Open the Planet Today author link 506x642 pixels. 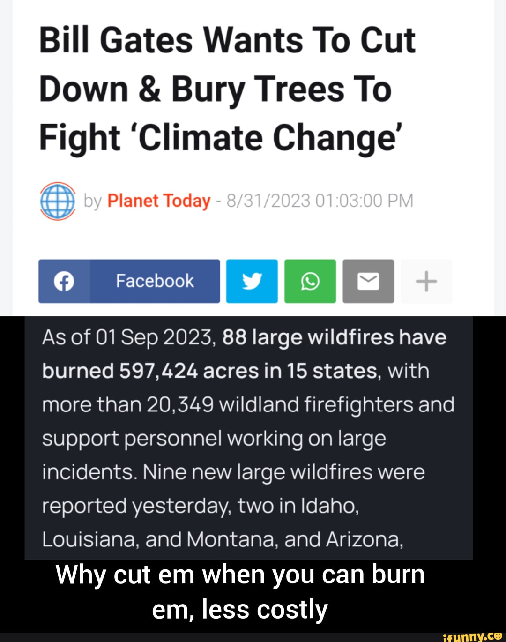click(x=159, y=201)
